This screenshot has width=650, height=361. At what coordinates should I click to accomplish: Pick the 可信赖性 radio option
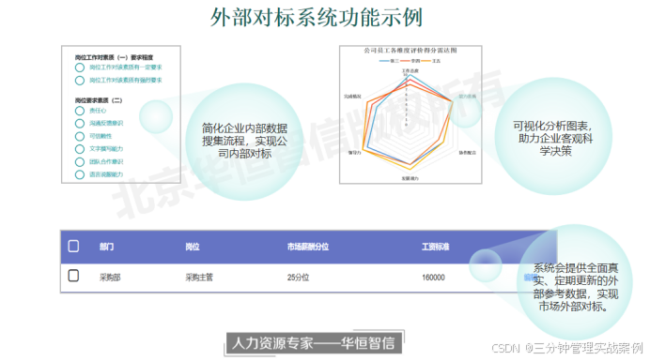[x=80, y=136]
